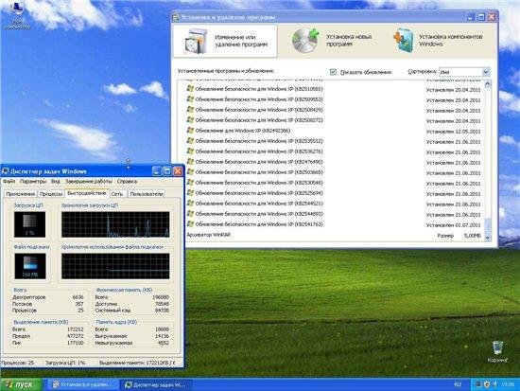
Task: Click the 'Потоков' value 357
Action: (79, 304)
